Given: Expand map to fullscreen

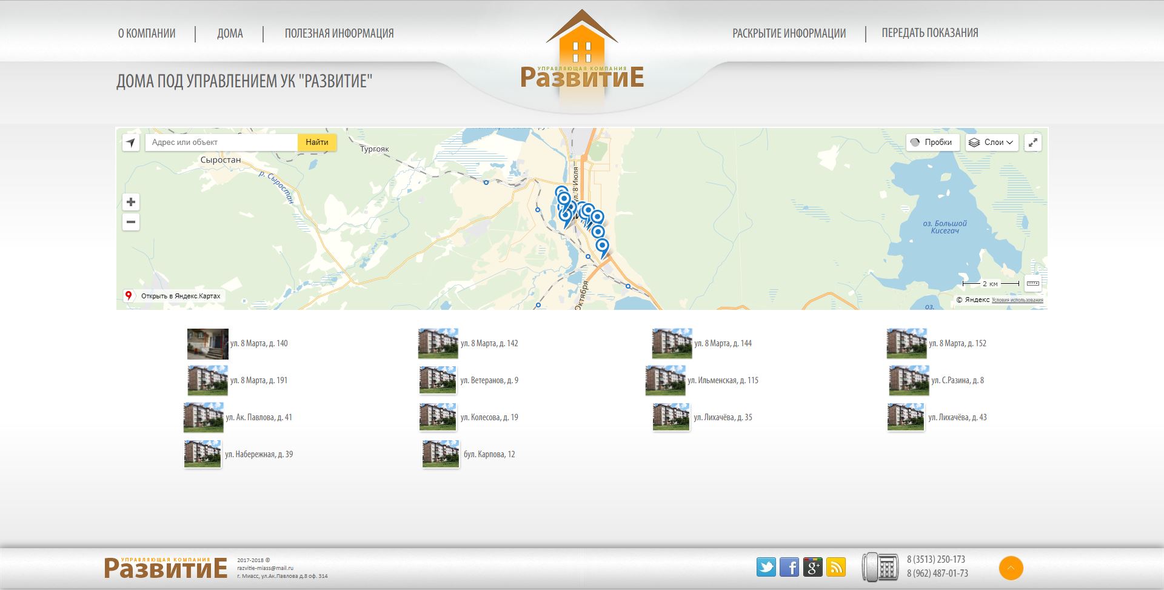Looking at the screenshot, I should point(1033,142).
